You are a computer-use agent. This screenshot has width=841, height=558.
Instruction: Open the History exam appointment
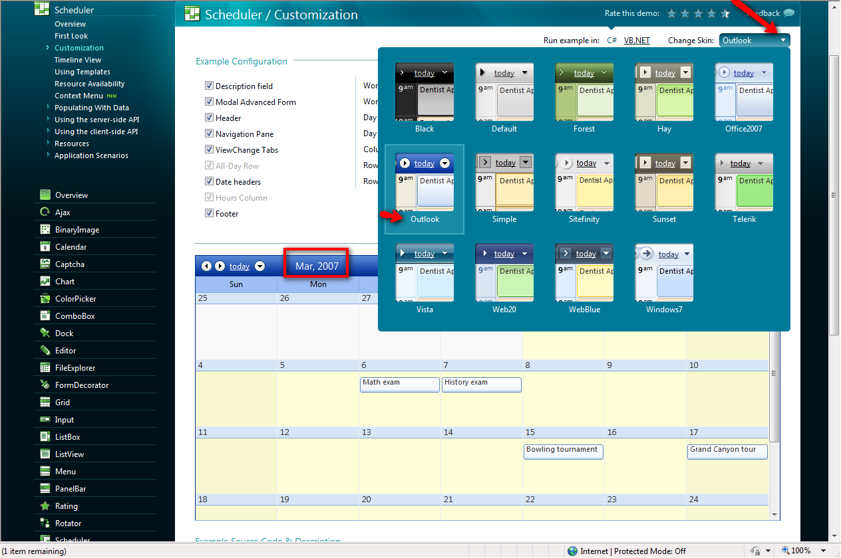pyautogui.click(x=482, y=385)
